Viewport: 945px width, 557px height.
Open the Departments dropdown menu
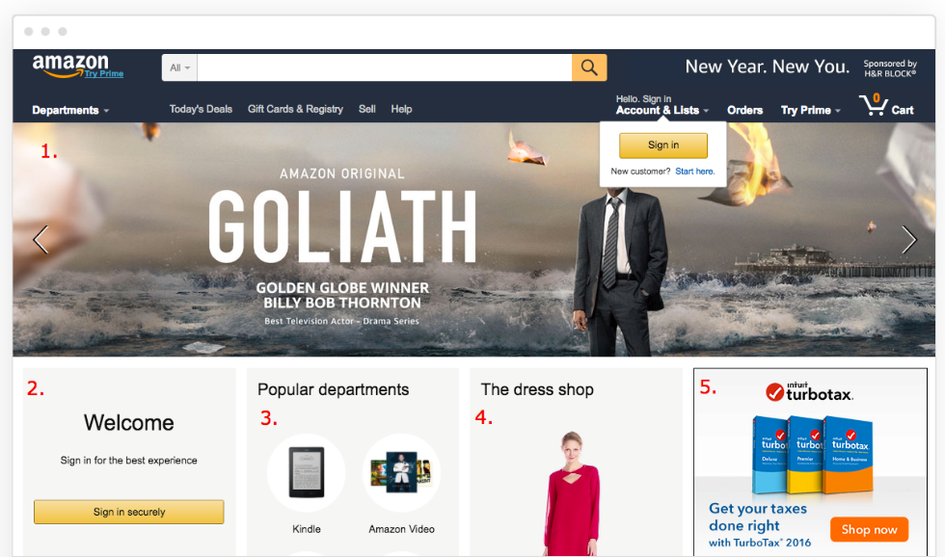(70, 110)
